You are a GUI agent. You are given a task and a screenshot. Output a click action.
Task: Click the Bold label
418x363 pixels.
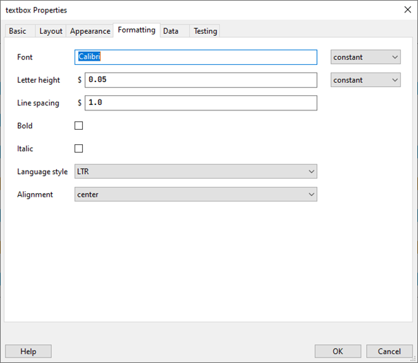pos(25,126)
